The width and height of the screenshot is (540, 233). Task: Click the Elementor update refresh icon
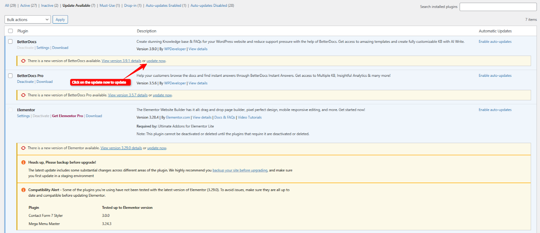coord(23,148)
